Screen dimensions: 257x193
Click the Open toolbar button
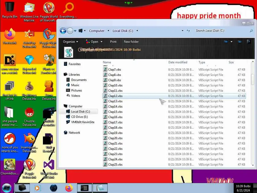[92, 42]
